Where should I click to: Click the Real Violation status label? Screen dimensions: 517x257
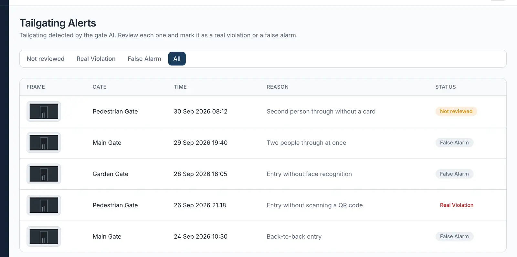[457, 205]
